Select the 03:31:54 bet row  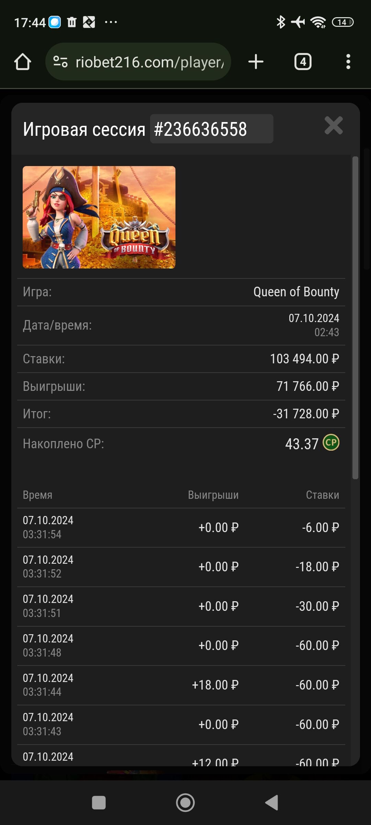181,528
